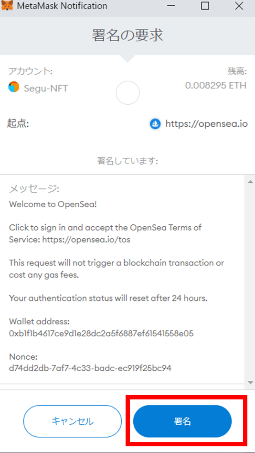Click the wallet address 0xb1f1b4617... text
This screenshot has height=453, width=255.
pyautogui.click(x=101, y=334)
